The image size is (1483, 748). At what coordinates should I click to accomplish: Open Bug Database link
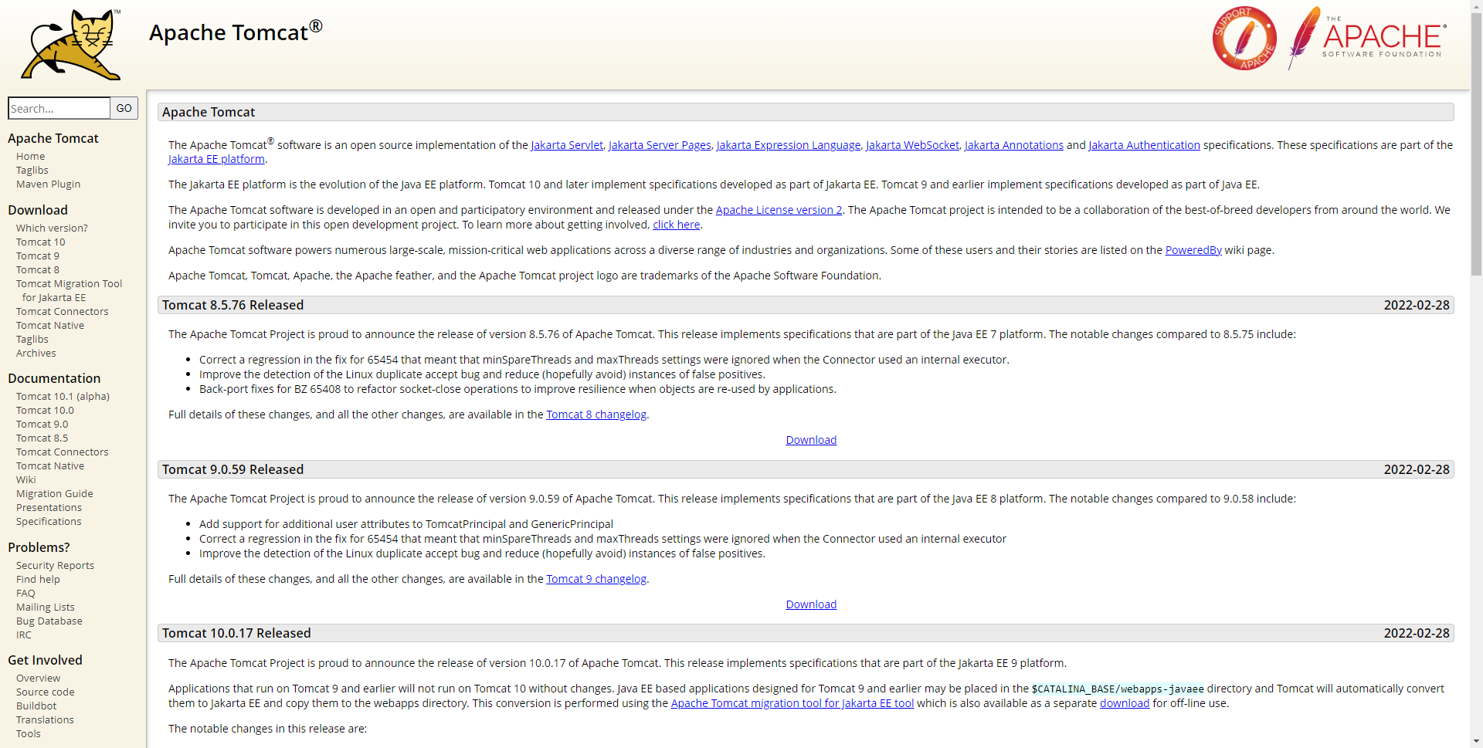tap(49, 621)
